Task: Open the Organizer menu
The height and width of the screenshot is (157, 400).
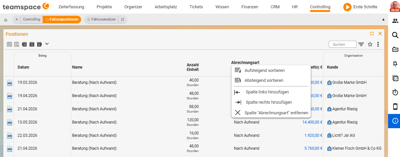Action: coord(133,7)
